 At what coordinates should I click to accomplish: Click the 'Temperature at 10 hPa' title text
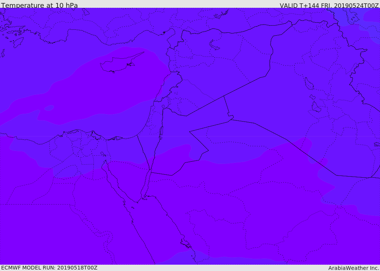[x=39, y=5]
